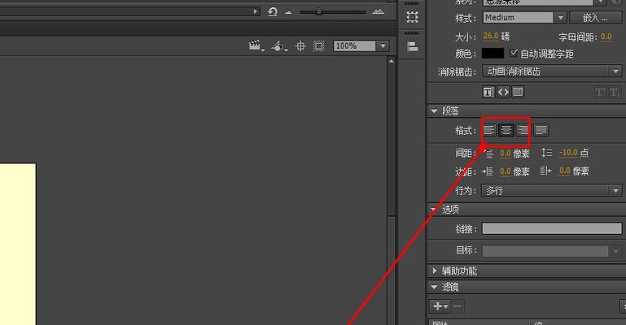Toggle the subscript icon

tap(614, 93)
